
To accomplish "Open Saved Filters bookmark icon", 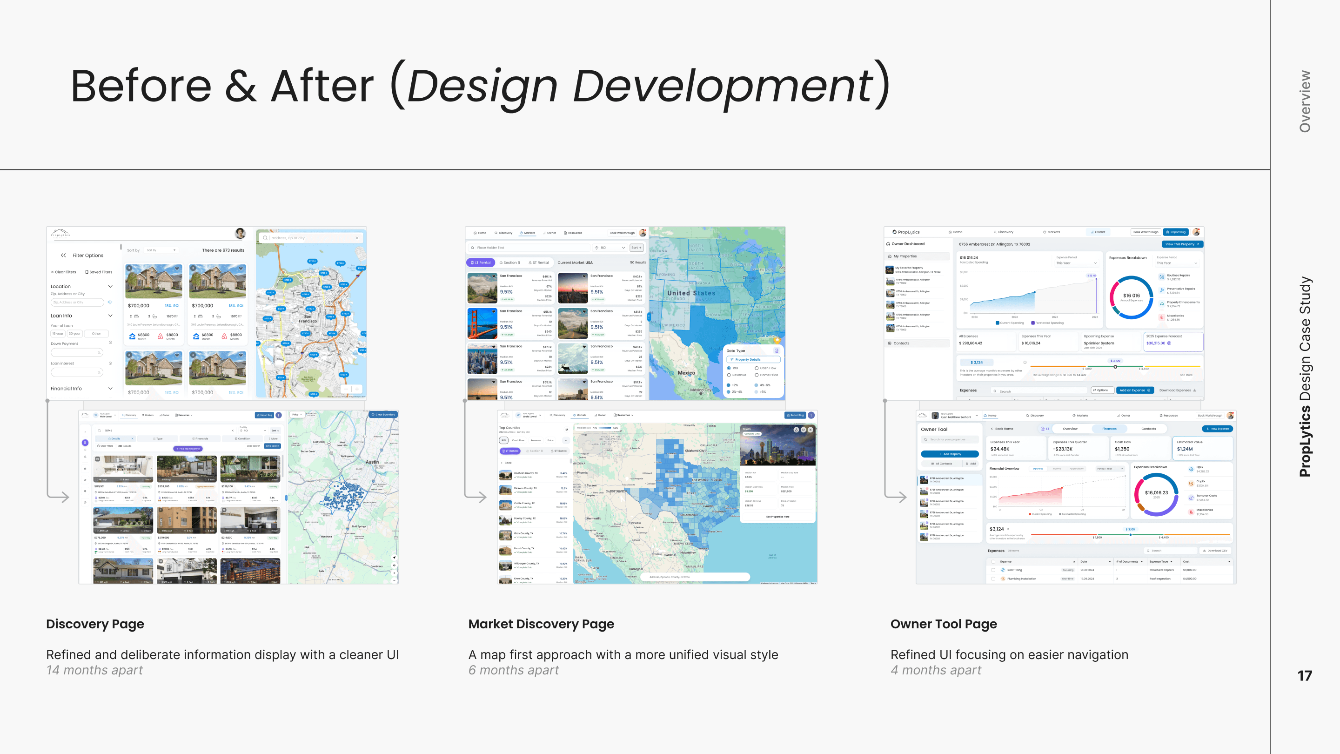I will click(x=87, y=272).
